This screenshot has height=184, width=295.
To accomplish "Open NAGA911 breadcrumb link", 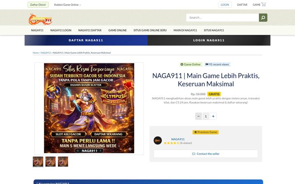I will click(46, 53).
